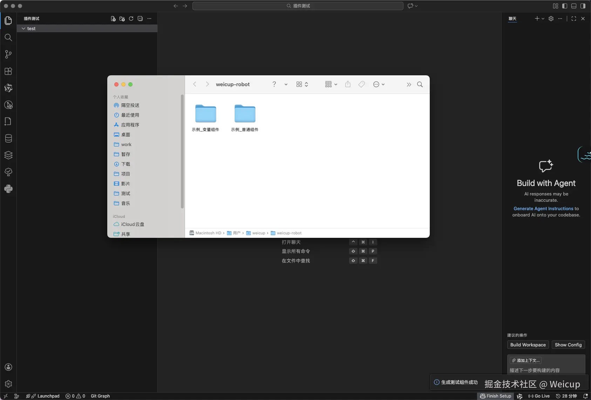Image resolution: width=591 pixels, height=400 pixels.
Task: Click Finder search magnifier icon
Action: pos(420,84)
